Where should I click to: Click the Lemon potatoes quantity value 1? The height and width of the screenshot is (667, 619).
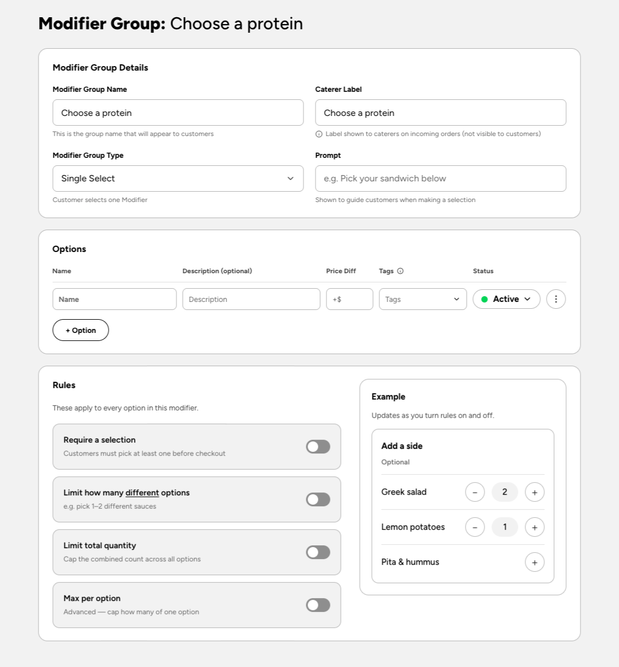point(505,527)
